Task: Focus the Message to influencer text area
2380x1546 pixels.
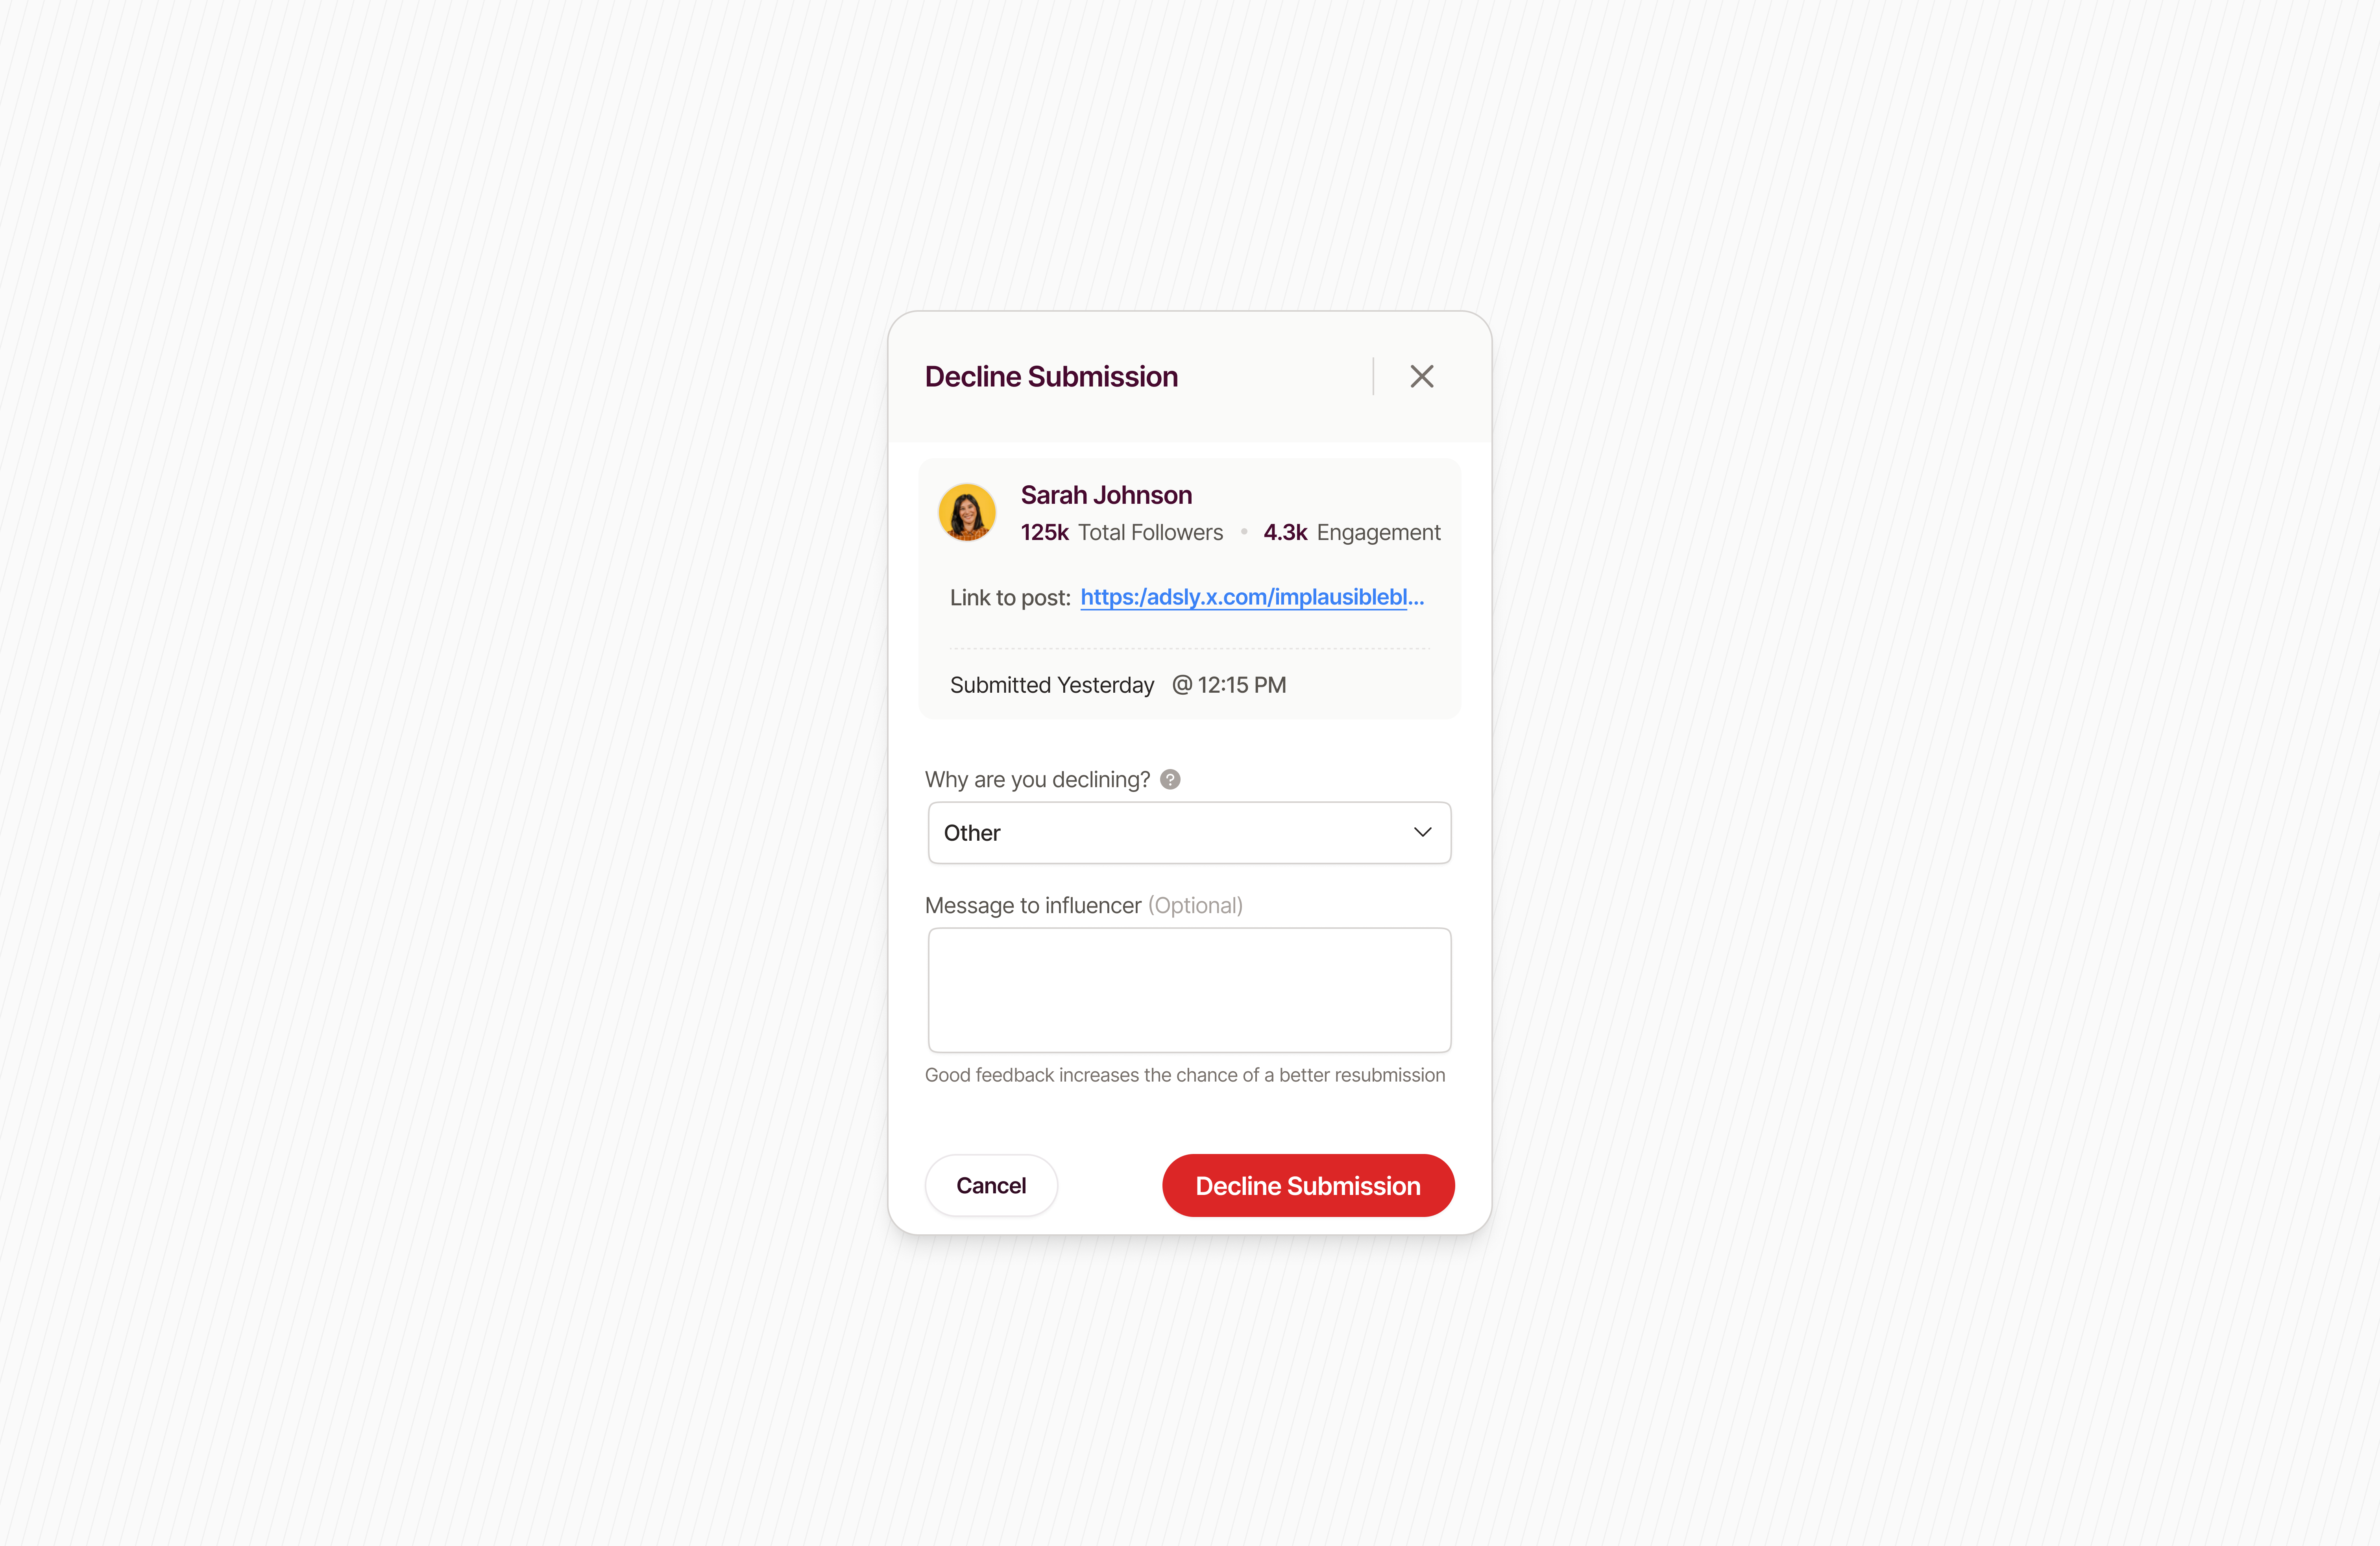Action: (1189, 989)
